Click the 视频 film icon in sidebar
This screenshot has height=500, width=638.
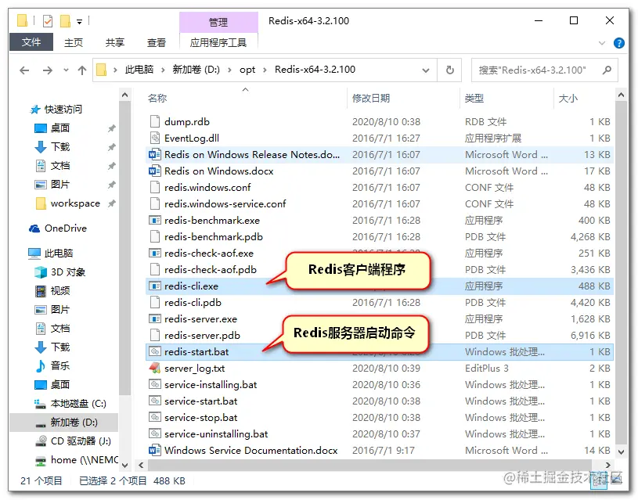pyautogui.click(x=41, y=290)
